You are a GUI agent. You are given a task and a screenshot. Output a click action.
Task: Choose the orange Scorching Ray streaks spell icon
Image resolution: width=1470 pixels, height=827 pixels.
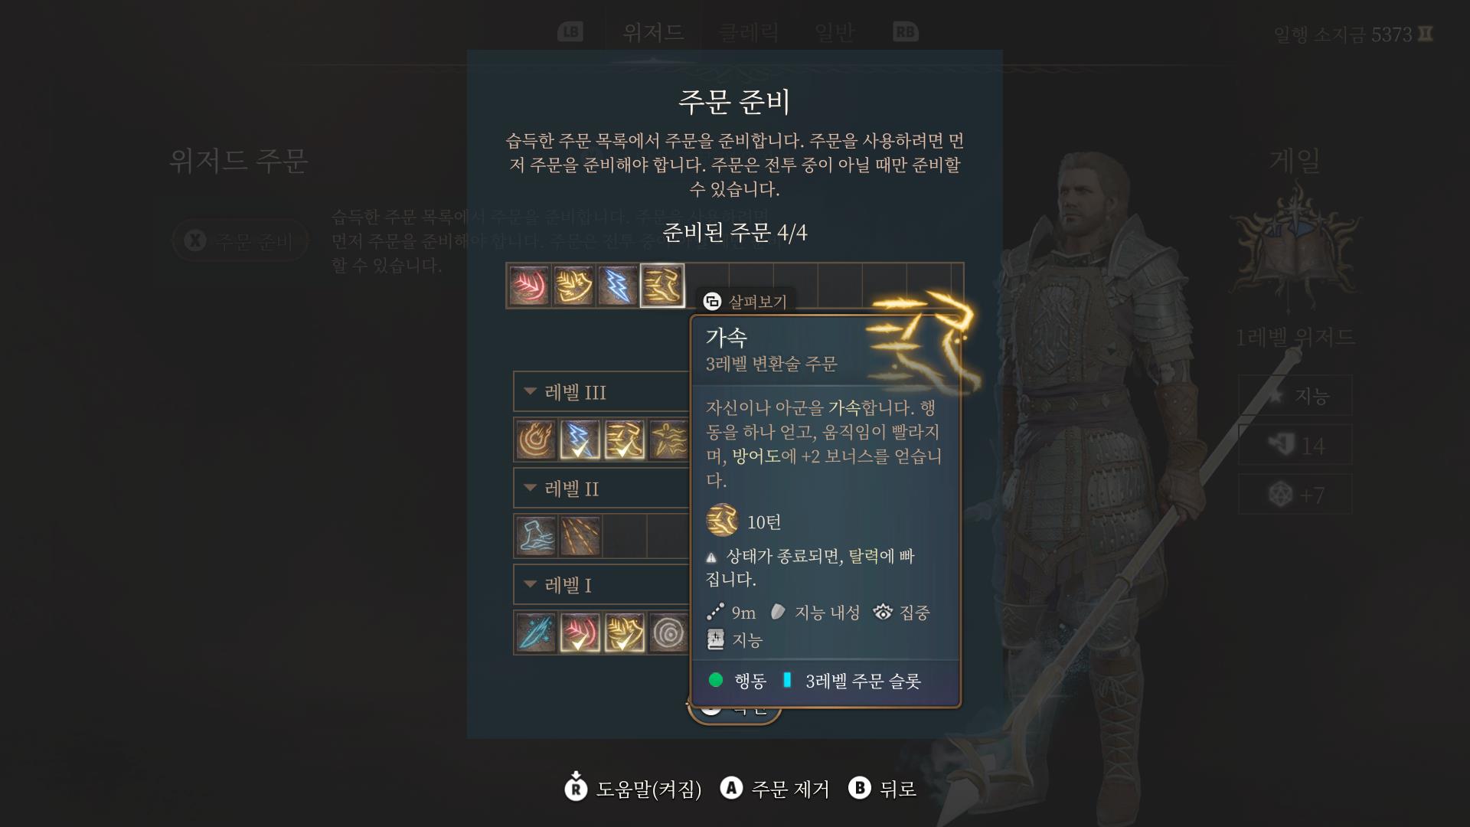580,536
